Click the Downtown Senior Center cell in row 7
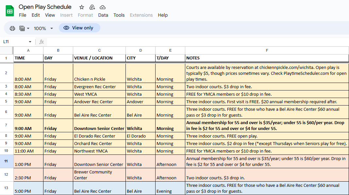Image resolution: width=349 pixels, height=195 pixels. (x=99, y=125)
